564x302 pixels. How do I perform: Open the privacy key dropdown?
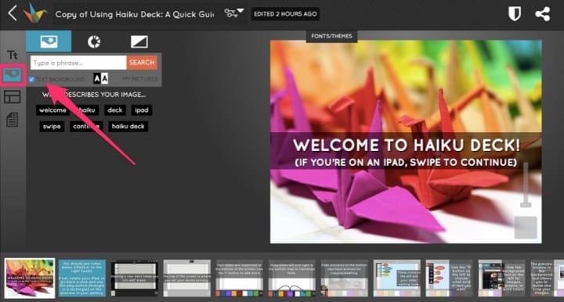[x=233, y=13]
